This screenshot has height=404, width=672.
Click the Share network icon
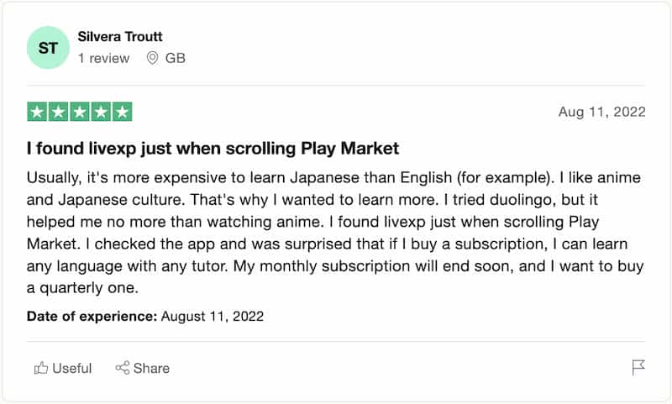pos(122,368)
